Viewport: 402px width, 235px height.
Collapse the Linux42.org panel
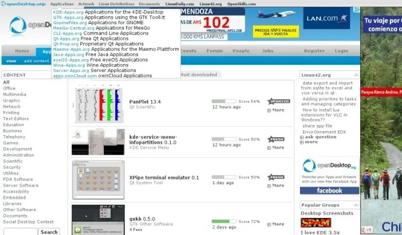(356, 75)
